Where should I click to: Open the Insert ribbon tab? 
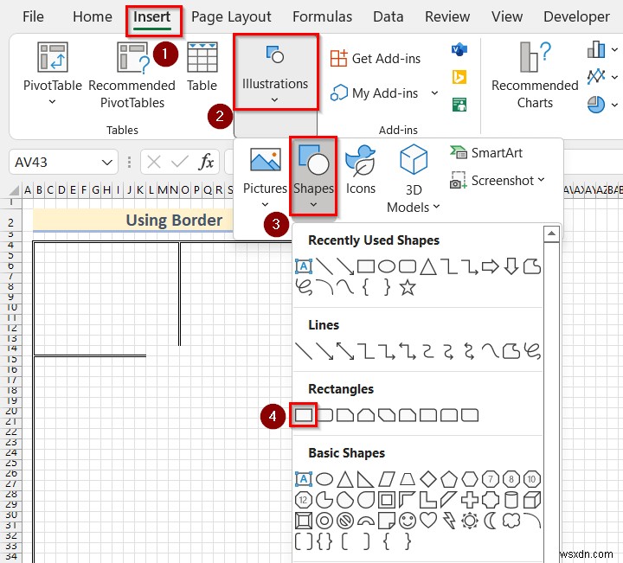click(x=151, y=17)
